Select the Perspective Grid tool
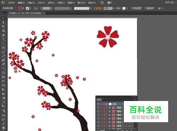This screenshot has height=131, width=177. [x=4, y=90]
